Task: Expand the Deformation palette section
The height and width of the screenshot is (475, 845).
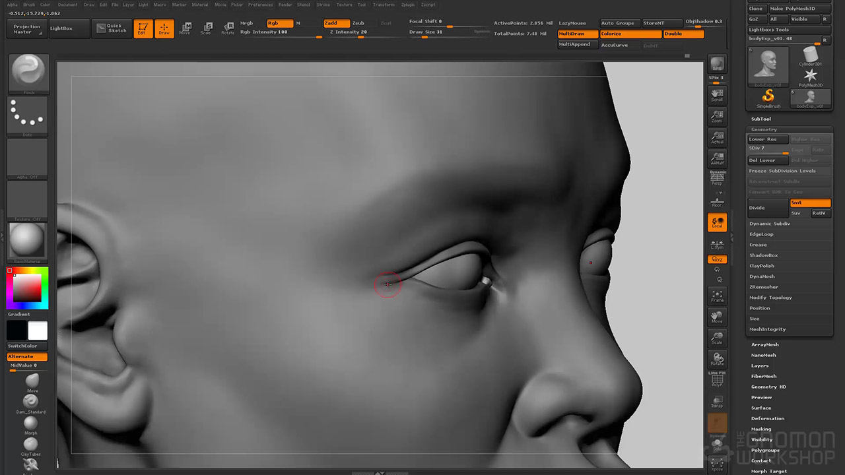Action: [x=767, y=418]
